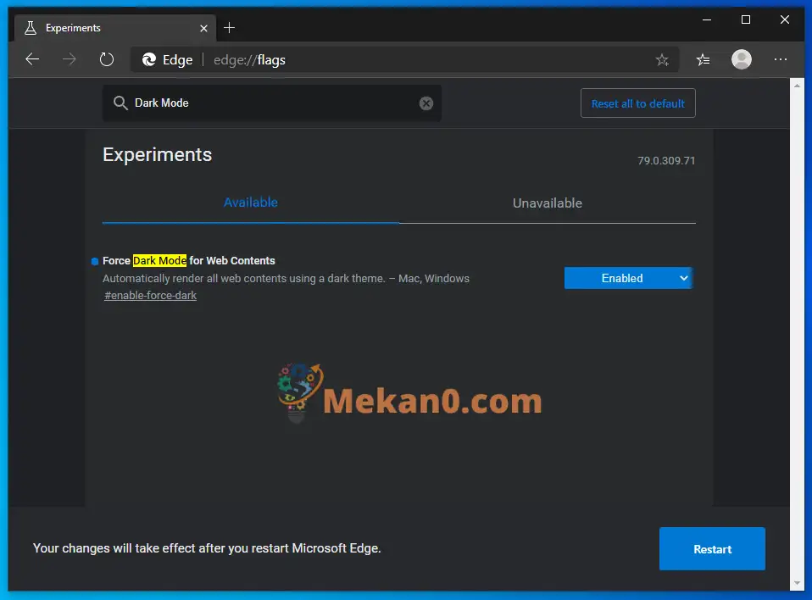The width and height of the screenshot is (812, 600).
Task: Switch to the Available tab
Action: click(251, 203)
